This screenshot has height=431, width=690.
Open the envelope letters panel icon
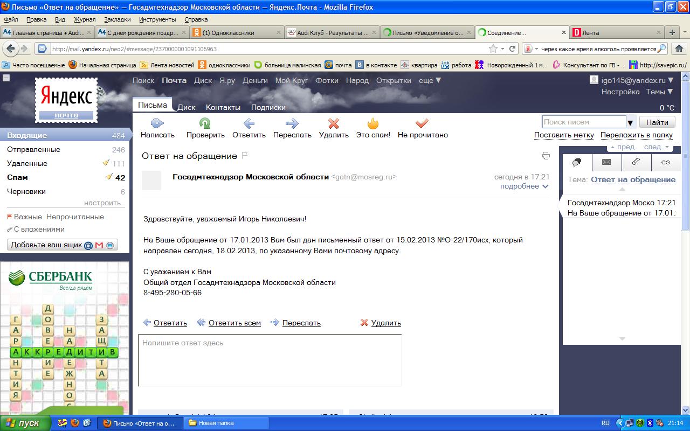pos(606,162)
